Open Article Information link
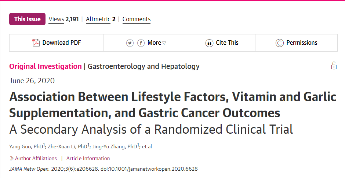Viewport: 345px width, 178px height. pyautogui.click(x=88, y=158)
